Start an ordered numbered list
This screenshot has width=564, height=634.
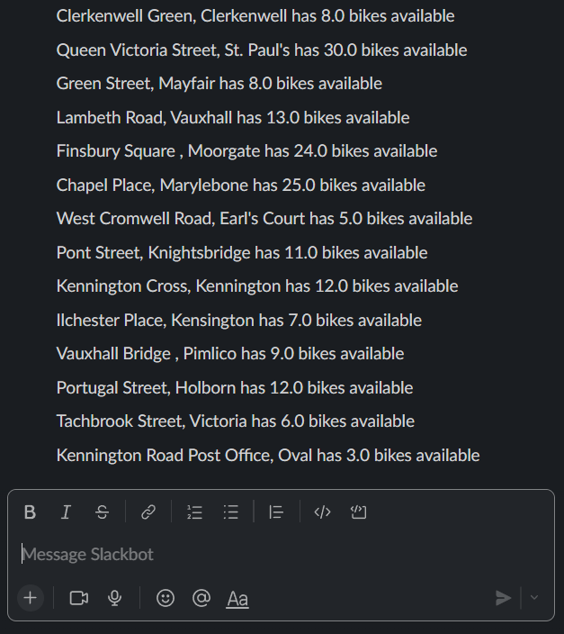tap(194, 512)
